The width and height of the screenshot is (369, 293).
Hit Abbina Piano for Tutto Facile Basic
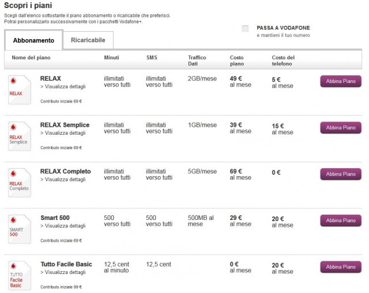point(341,267)
